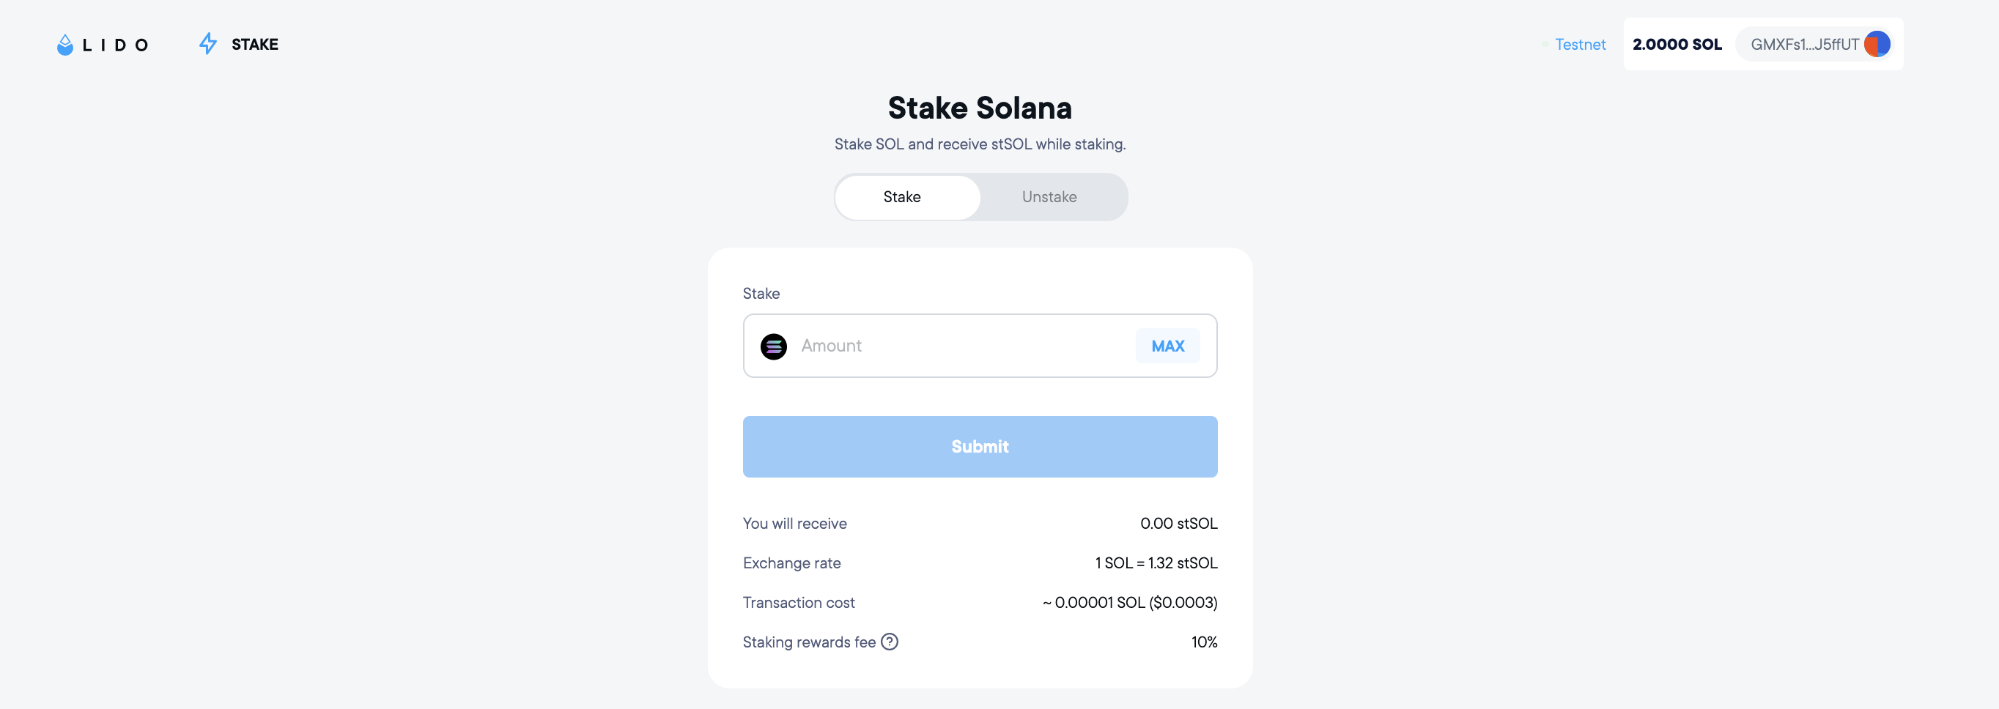This screenshot has height=709, width=1999.
Task: Click the lightning bolt Stake icon
Action: pyautogui.click(x=207, y=43)
